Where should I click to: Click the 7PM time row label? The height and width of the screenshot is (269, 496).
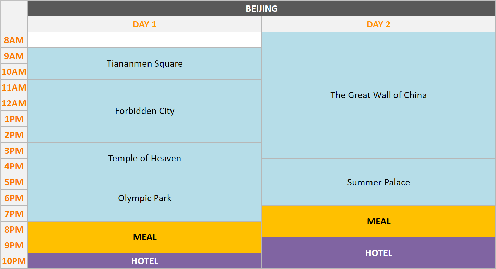coord(14,214)
